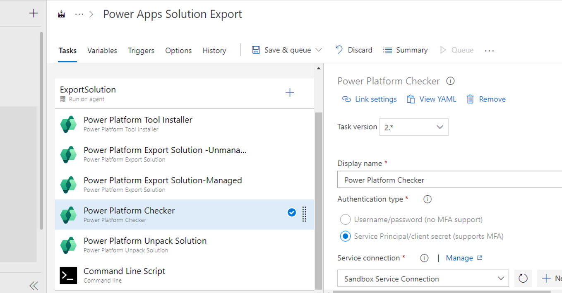Image resolution: width=562 pixels, height=293 pixels.
Task: Open pipeline Summary via list icon
Action: coord(388,50)
